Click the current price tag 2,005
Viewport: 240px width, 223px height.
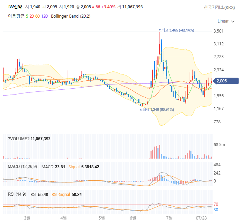226,81
